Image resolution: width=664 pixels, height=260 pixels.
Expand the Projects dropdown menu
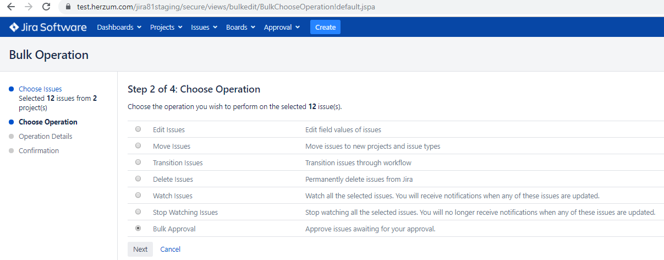[x=166, y=27]
